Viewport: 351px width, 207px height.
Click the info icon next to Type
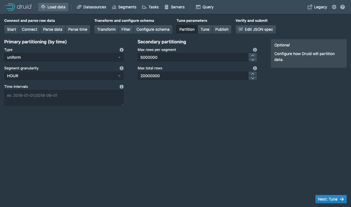[x=122, y=50]
